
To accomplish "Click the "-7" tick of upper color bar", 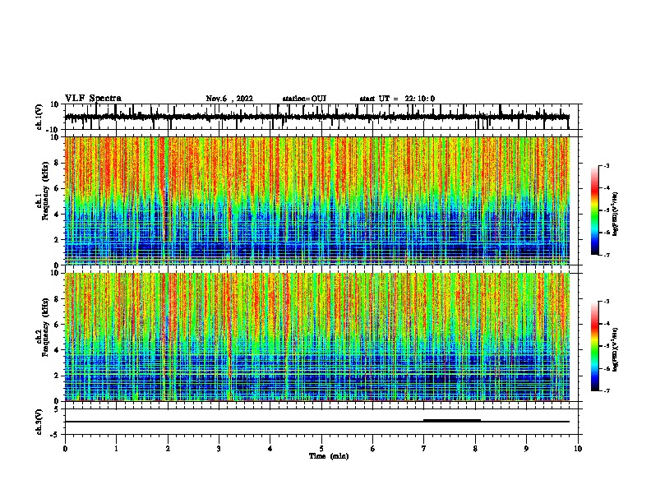I will click(x=606, y=255).
